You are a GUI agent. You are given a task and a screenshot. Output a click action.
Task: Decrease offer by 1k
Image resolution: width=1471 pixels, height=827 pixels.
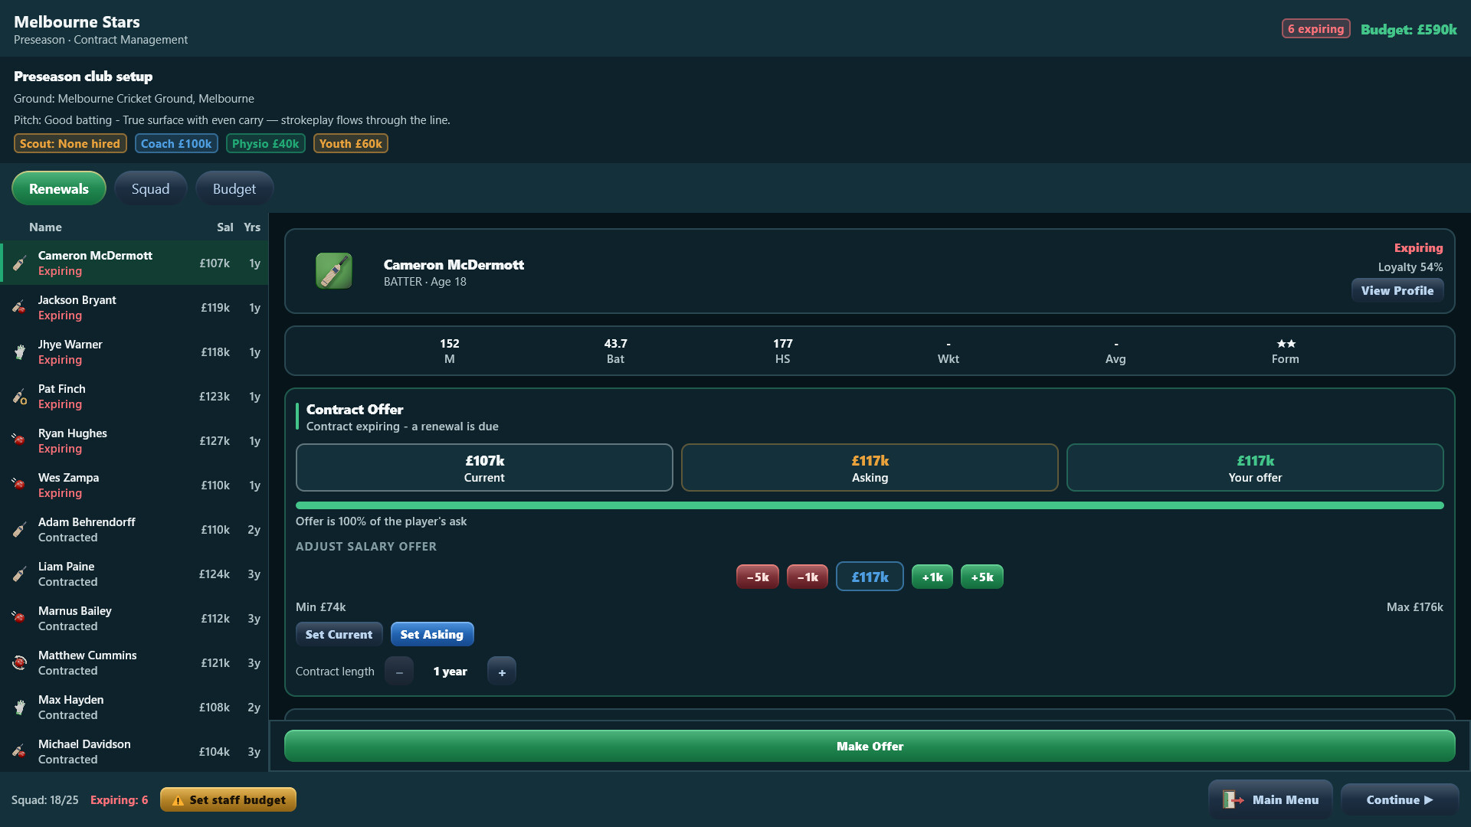pyautogui.click(x=808, y=577)
